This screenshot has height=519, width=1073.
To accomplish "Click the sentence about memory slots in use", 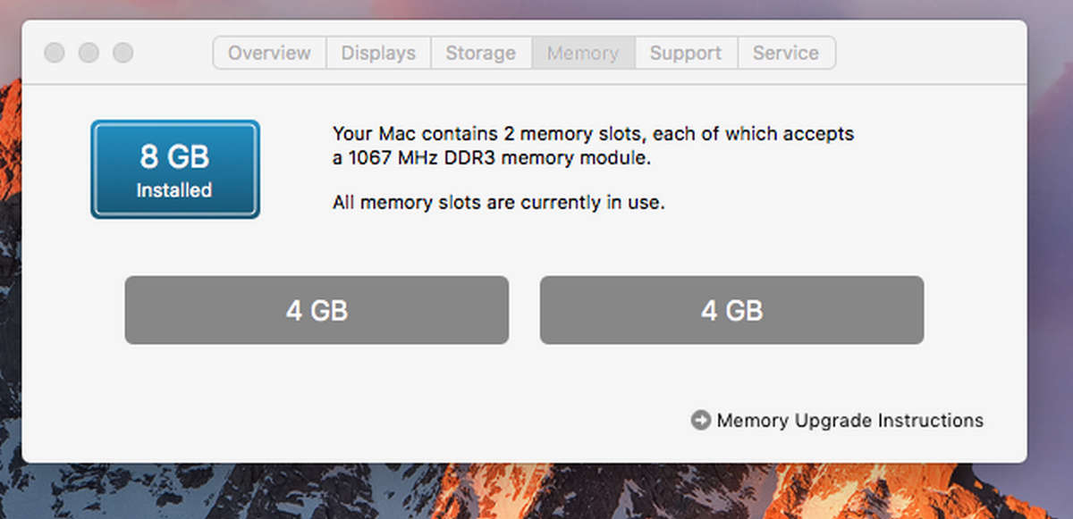I will pyautogui.click(x=499, y=202).
